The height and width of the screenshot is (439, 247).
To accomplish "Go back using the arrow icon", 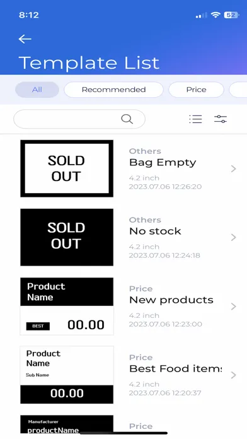I will (25, 39).
